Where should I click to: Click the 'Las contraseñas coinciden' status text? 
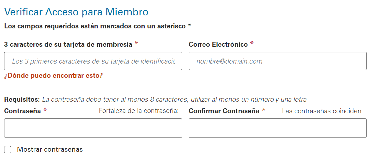[322, 111]
